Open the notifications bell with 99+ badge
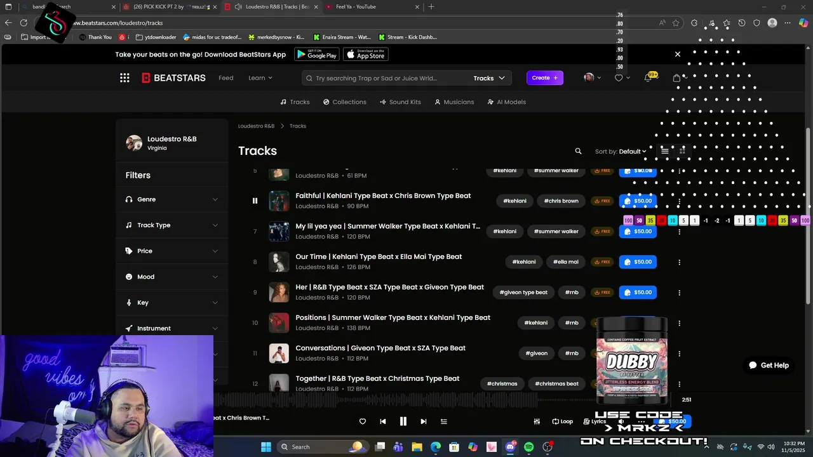The image size is (813, 457). [x=648, y=78]
